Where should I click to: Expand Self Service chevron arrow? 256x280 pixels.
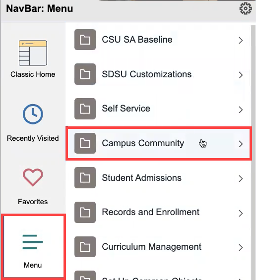click(x=241, y=110)
